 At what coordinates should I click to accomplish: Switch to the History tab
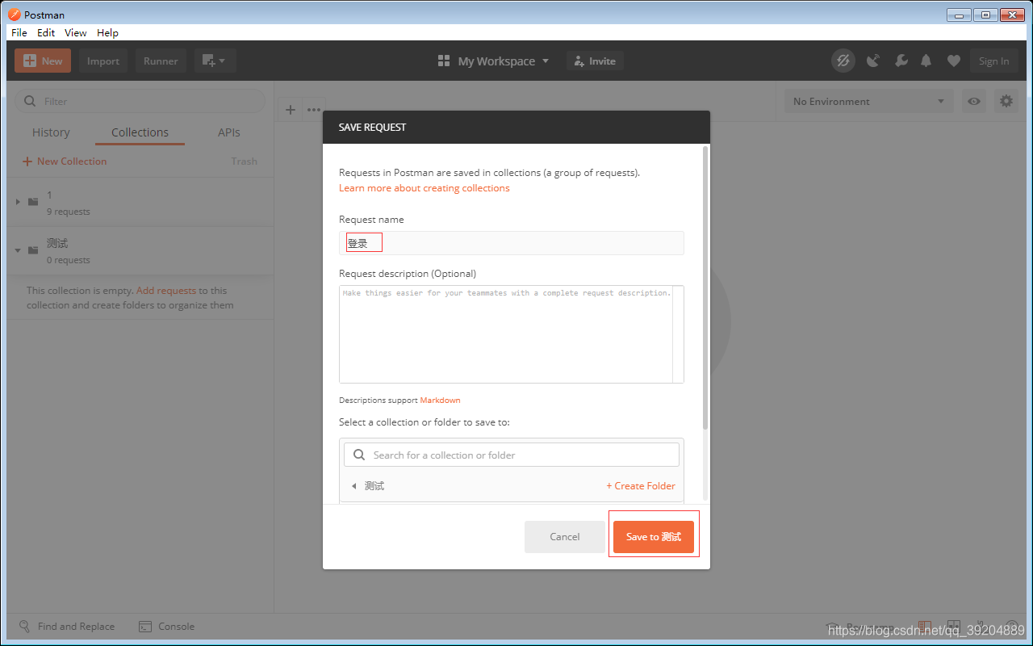tap(51, 132)
